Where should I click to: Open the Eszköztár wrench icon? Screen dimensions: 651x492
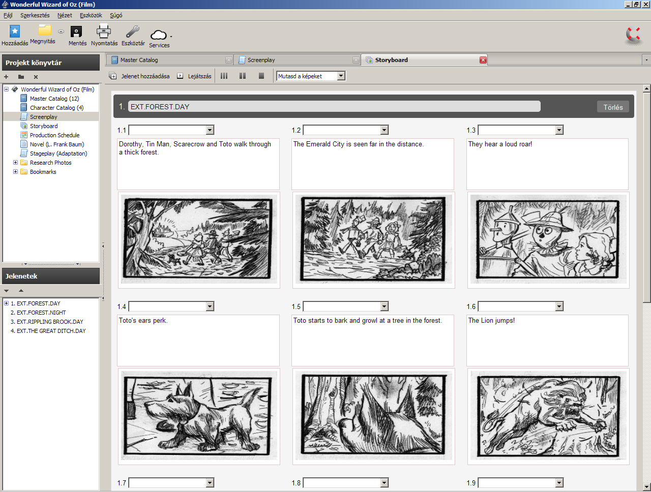point(133,32)
